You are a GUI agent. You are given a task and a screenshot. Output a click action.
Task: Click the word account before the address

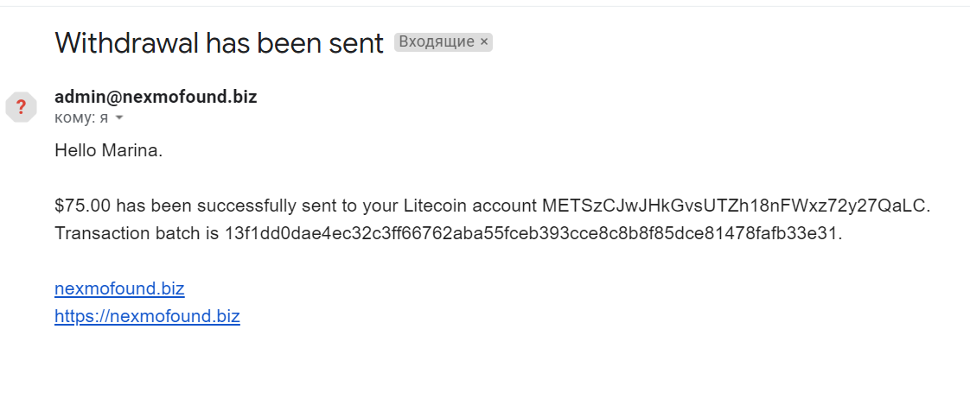[x=506, y=206]
